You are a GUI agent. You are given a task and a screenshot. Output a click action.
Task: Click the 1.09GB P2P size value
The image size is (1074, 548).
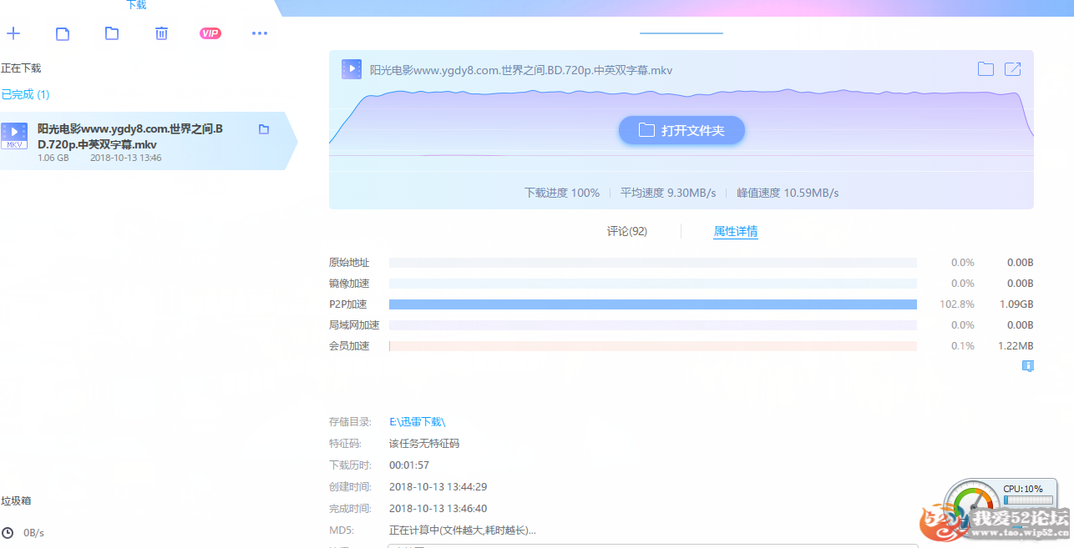[1016, 304]
